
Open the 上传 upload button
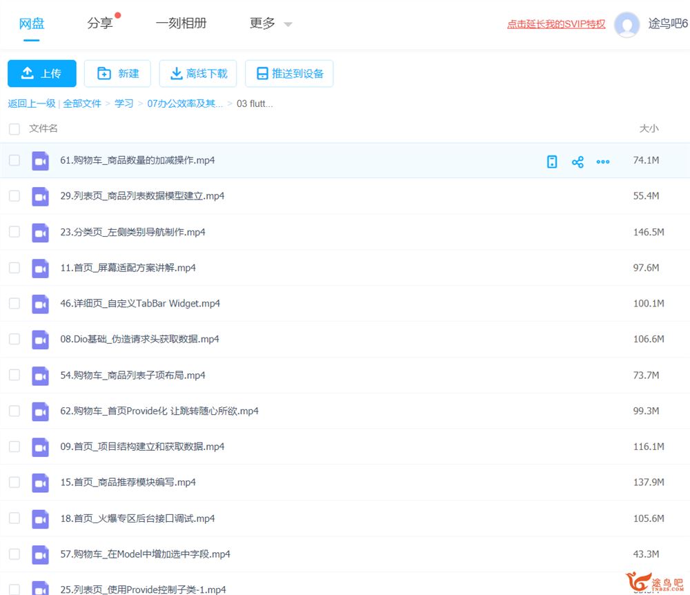(x=42, y=74)
